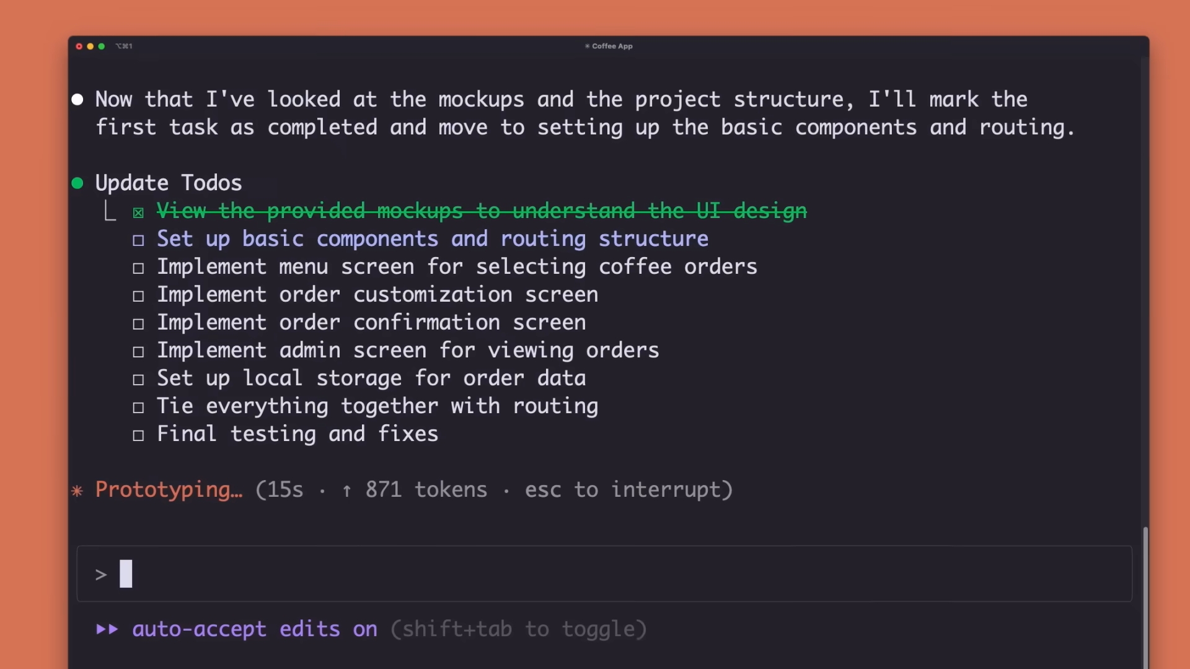Check the Implement admin screen todo box
Image resolution: width=1190 pixels, height=669 pixels.
pos(138,352)
